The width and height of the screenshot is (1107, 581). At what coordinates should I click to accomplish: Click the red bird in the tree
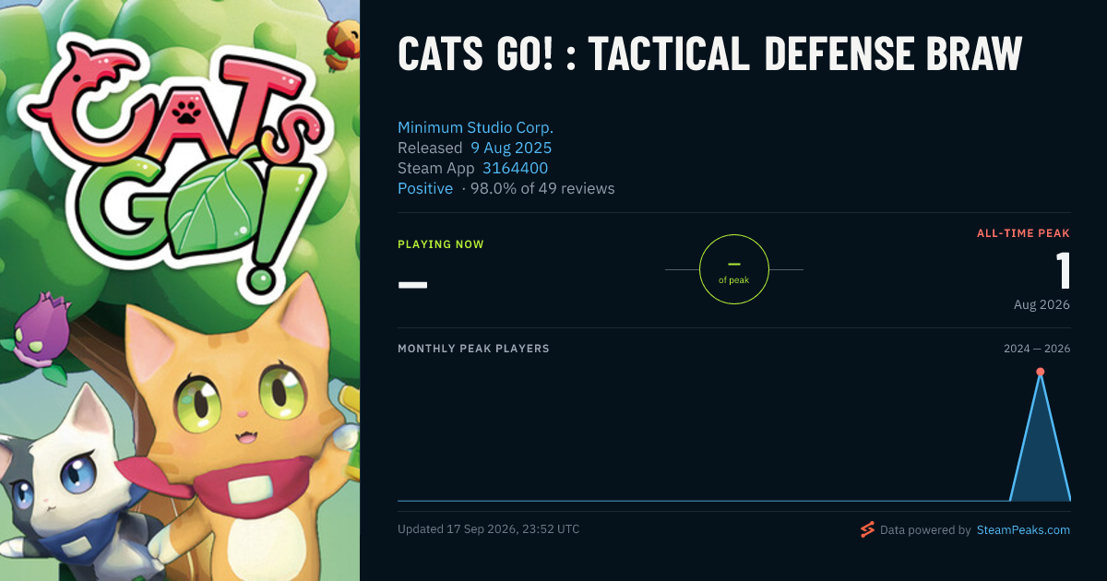(339, 44)
